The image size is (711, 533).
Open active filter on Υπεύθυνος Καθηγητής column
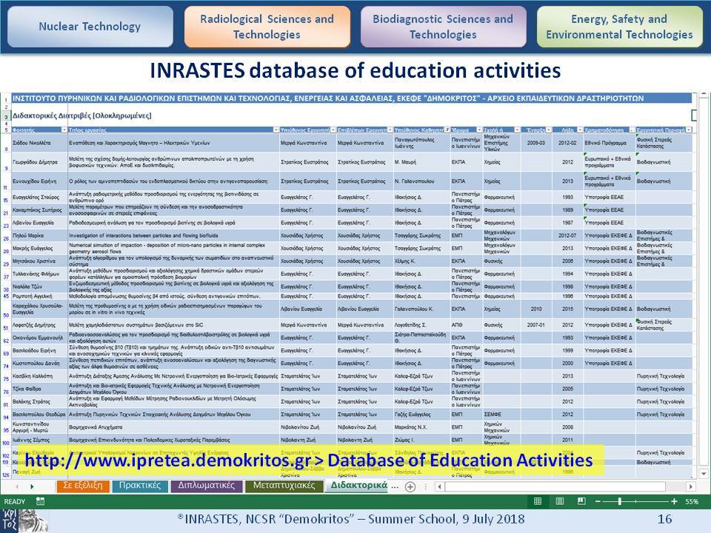(447, 130)
